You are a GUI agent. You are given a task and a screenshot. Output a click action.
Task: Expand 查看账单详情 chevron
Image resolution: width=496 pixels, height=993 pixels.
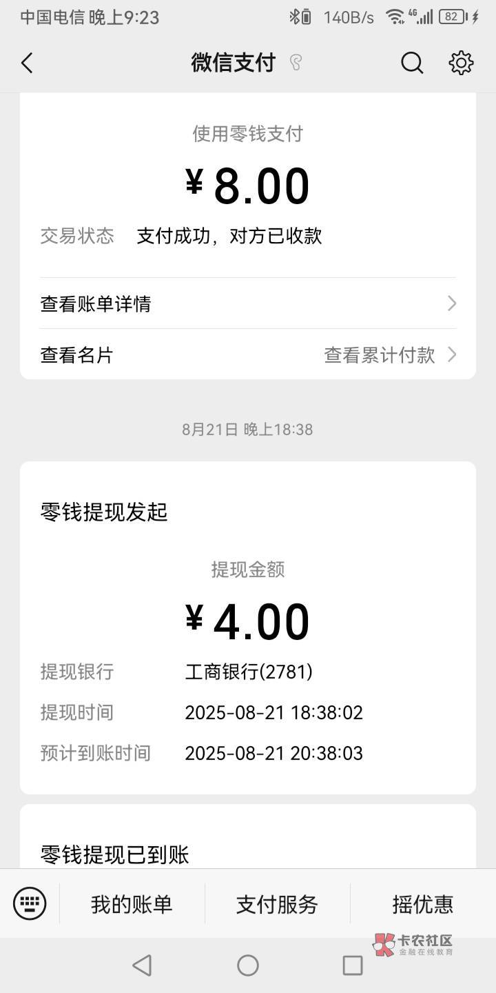click(x=452, y=303)
